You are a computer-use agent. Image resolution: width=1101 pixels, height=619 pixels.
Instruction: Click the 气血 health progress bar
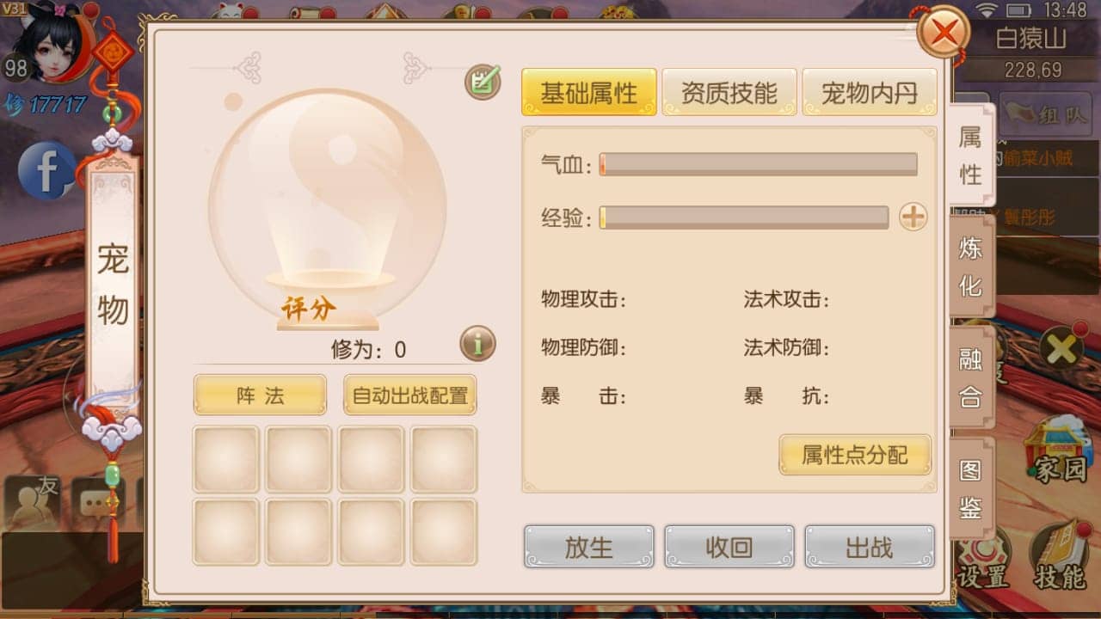pyautogui.click(x=758, y=164)
